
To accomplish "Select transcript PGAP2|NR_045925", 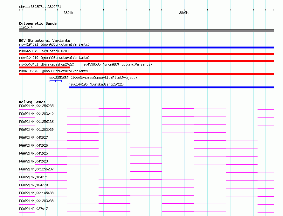I will tap(33, 153).
